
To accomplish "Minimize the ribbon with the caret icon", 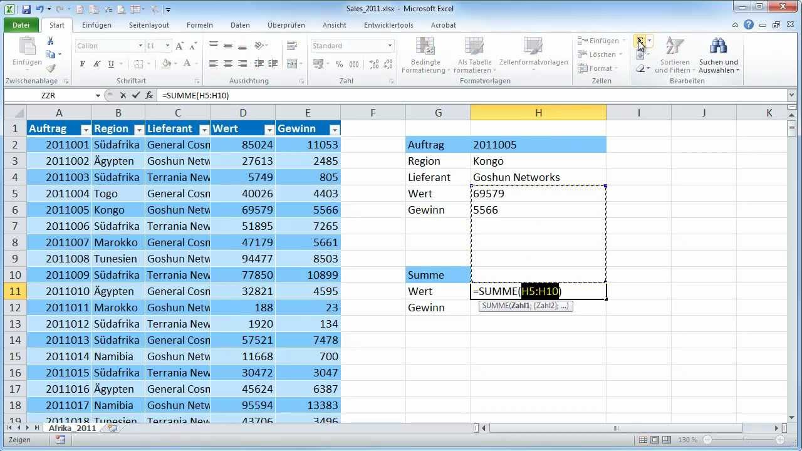I will (736, 25).
